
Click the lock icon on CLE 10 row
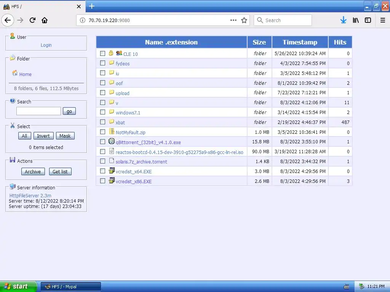[111, 53]
